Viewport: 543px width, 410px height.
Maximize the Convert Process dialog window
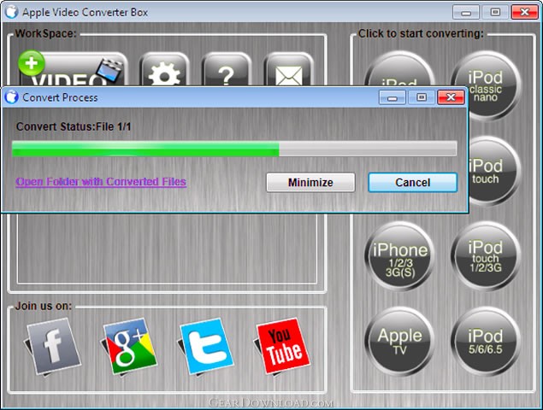pyautogui.click(x=421, y=97)
